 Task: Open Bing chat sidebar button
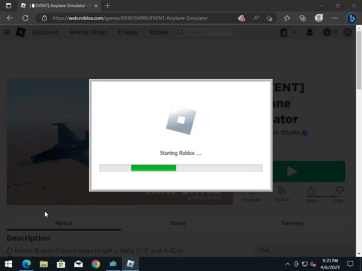(352, 18)
